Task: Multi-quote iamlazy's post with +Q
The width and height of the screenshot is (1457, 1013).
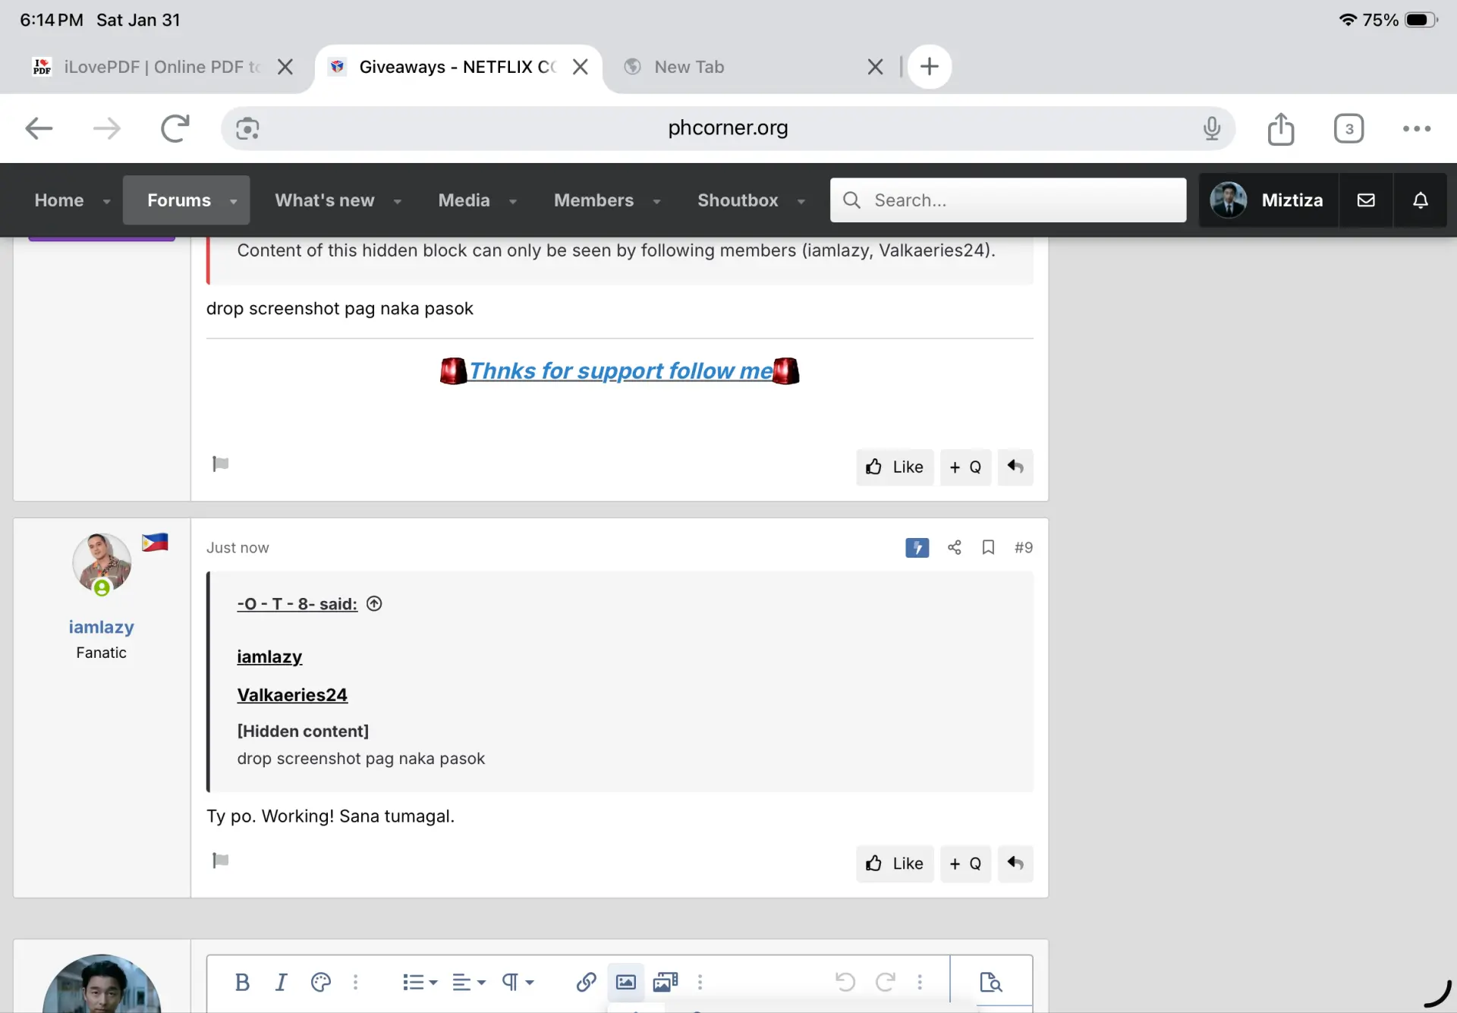Action: pyautogui.click(x=965, y=864)
